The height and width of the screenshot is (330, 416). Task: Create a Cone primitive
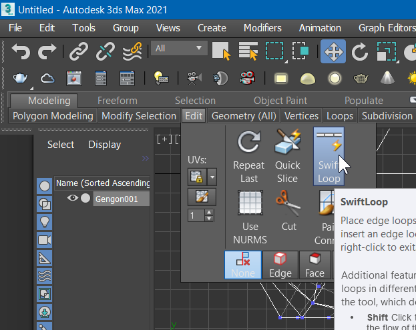(387, 78)
